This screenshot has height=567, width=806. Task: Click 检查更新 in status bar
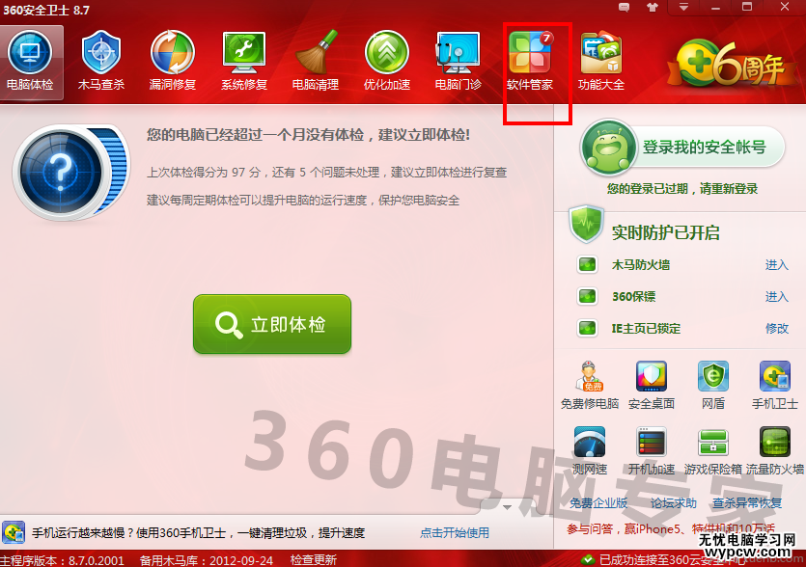tap(314, 560)
